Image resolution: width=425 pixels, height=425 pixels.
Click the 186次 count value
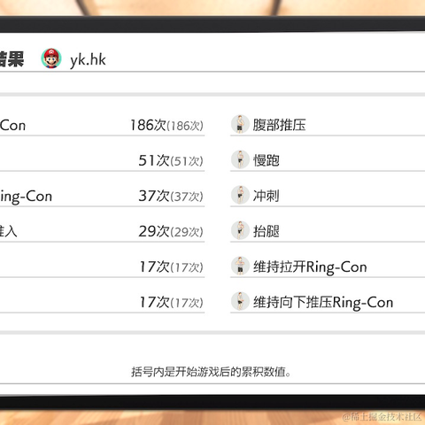point(148,125)
